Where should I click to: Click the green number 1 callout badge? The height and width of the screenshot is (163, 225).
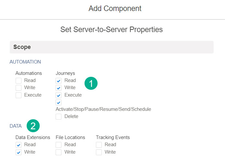(x=91, y=84)
